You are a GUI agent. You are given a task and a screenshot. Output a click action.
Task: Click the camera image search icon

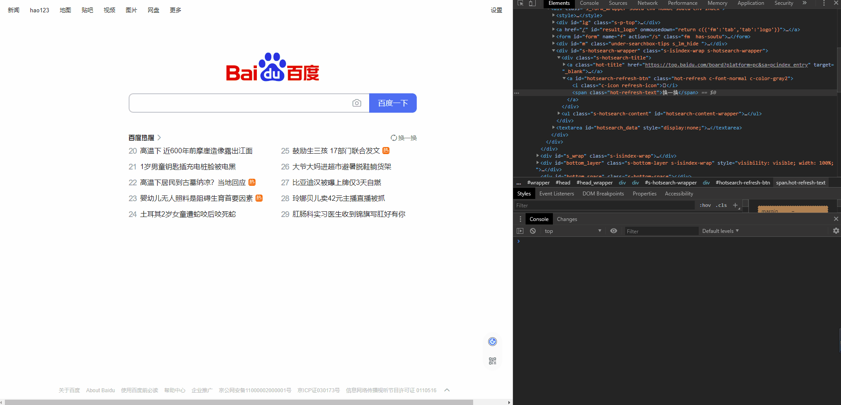coord(357,103)
